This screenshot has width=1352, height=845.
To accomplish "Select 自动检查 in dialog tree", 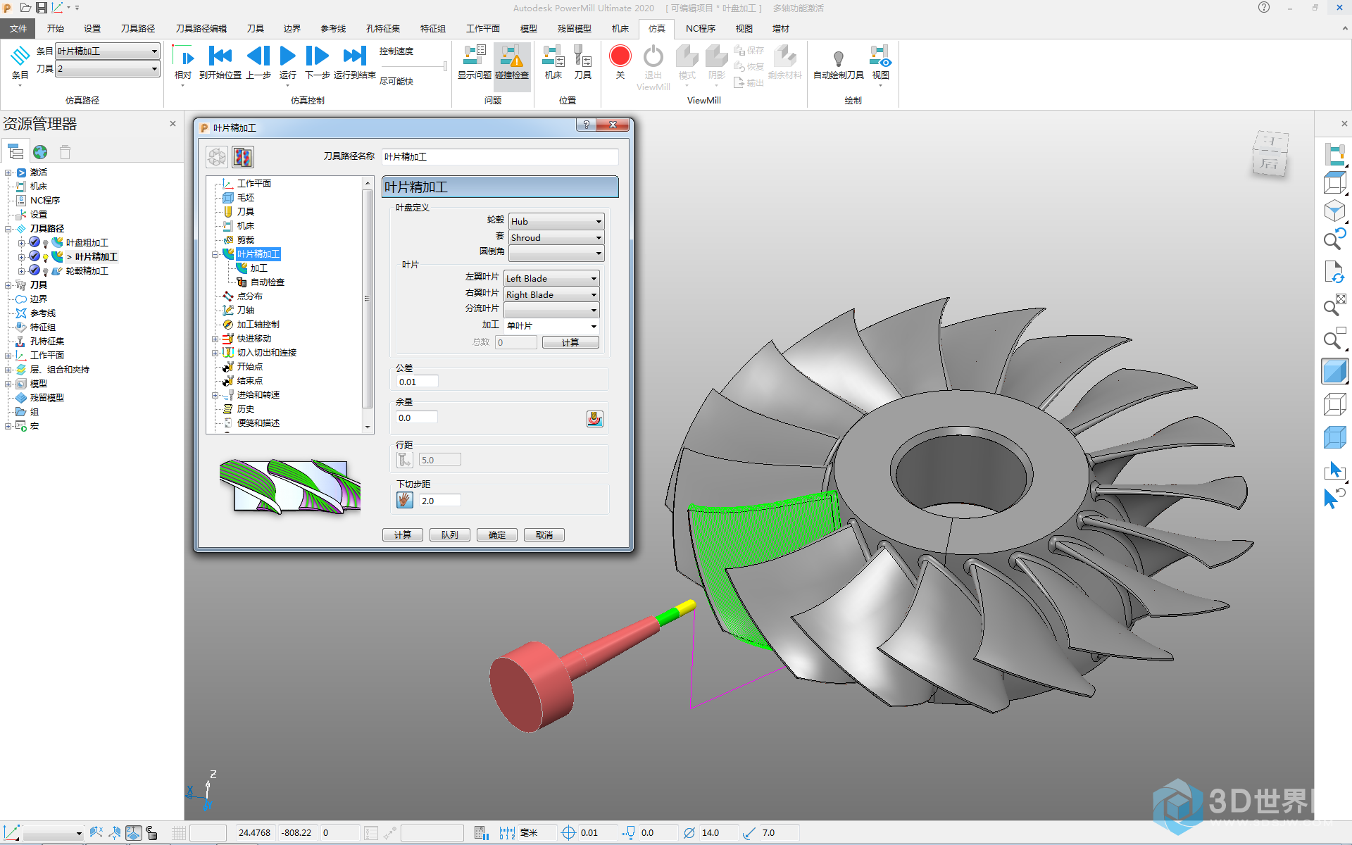I will pos(267,282).
